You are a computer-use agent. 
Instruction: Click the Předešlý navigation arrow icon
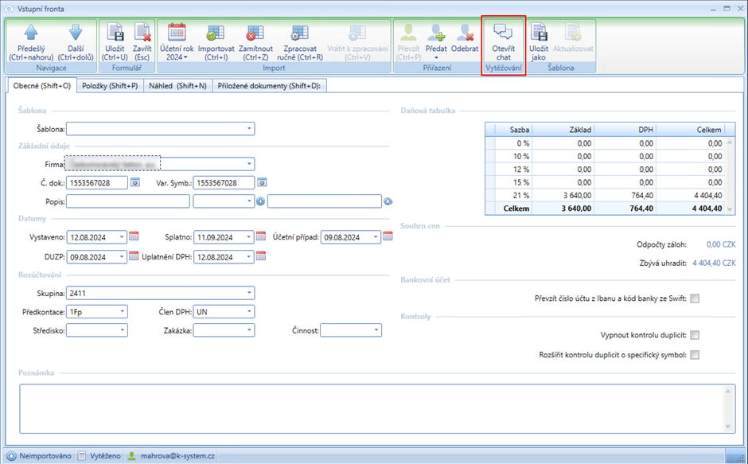pyautogui.click(x=32, y=33)
